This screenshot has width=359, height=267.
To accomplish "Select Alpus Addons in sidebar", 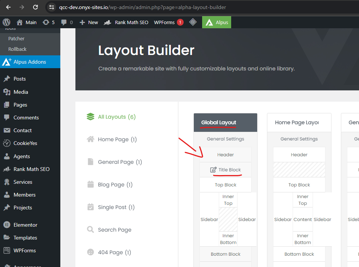I will (30, 62).
